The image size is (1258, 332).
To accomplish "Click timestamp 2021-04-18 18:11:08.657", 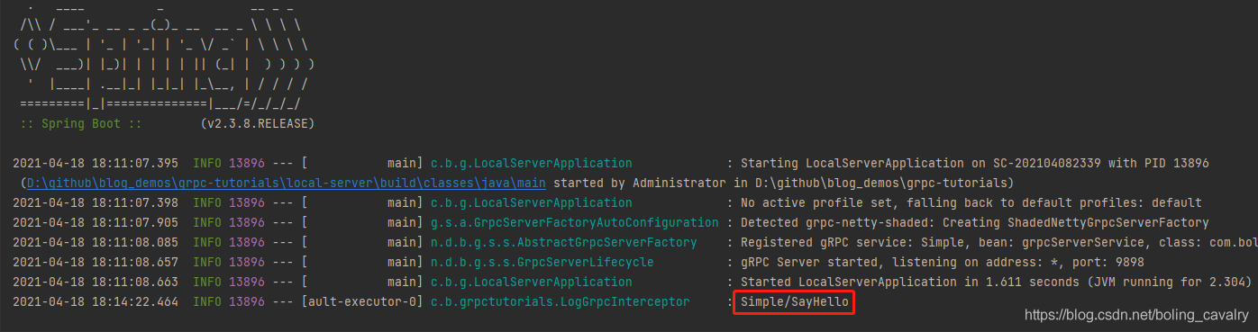I will tap(96, 262).
